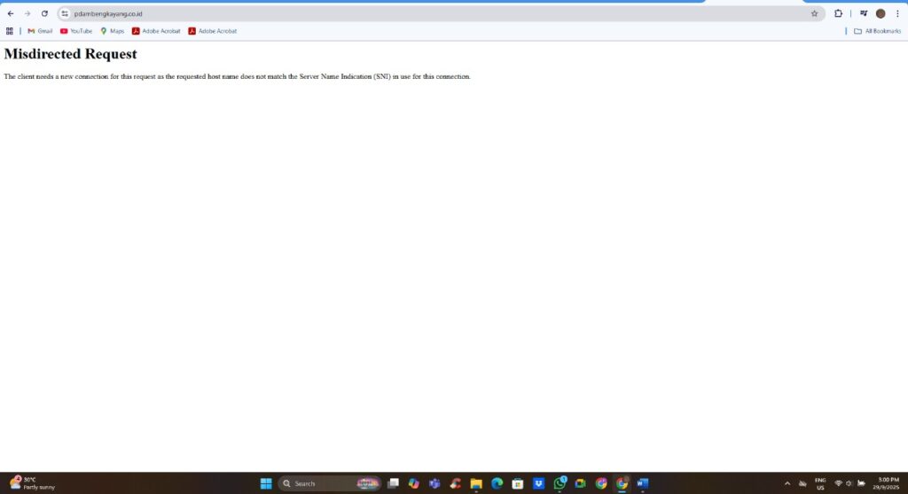Open the media control icon in toolbar
Viewport: 908px width, 494px height.
(x=864, y=13)
